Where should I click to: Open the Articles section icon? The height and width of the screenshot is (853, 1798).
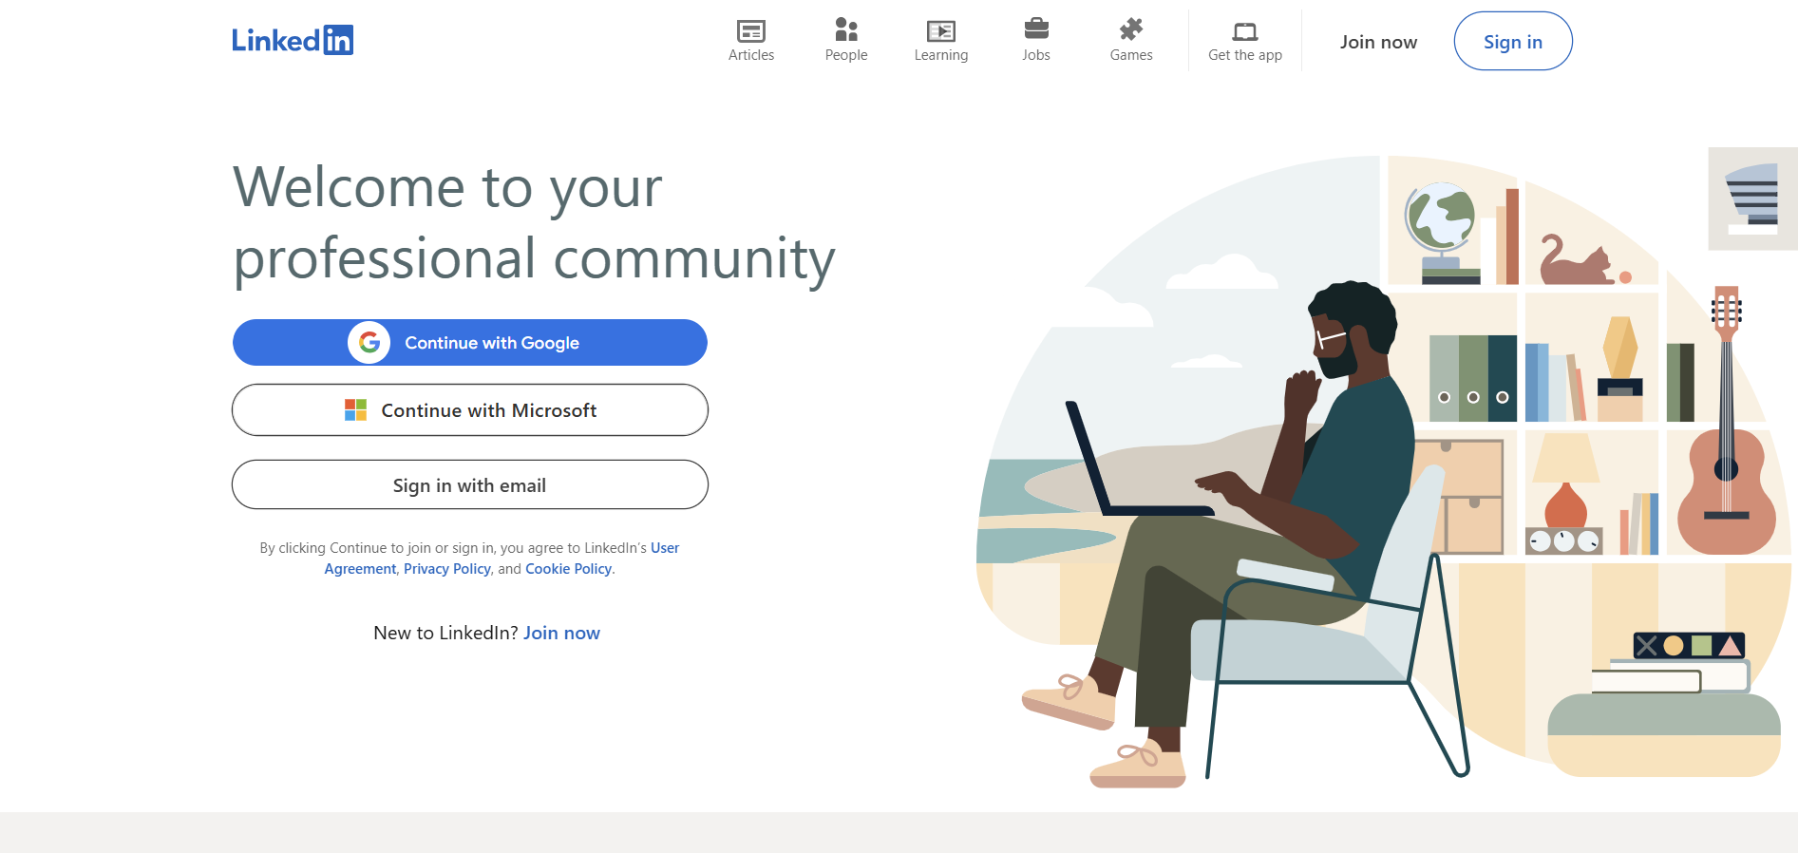click(x=750, y=30)
